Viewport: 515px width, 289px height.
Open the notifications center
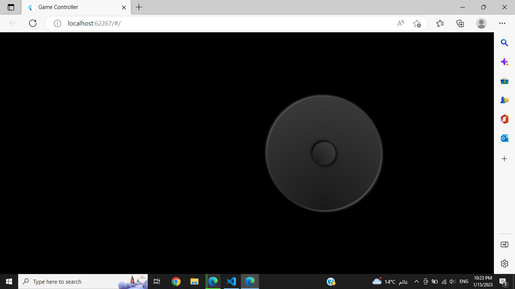[x=503, y=281]
